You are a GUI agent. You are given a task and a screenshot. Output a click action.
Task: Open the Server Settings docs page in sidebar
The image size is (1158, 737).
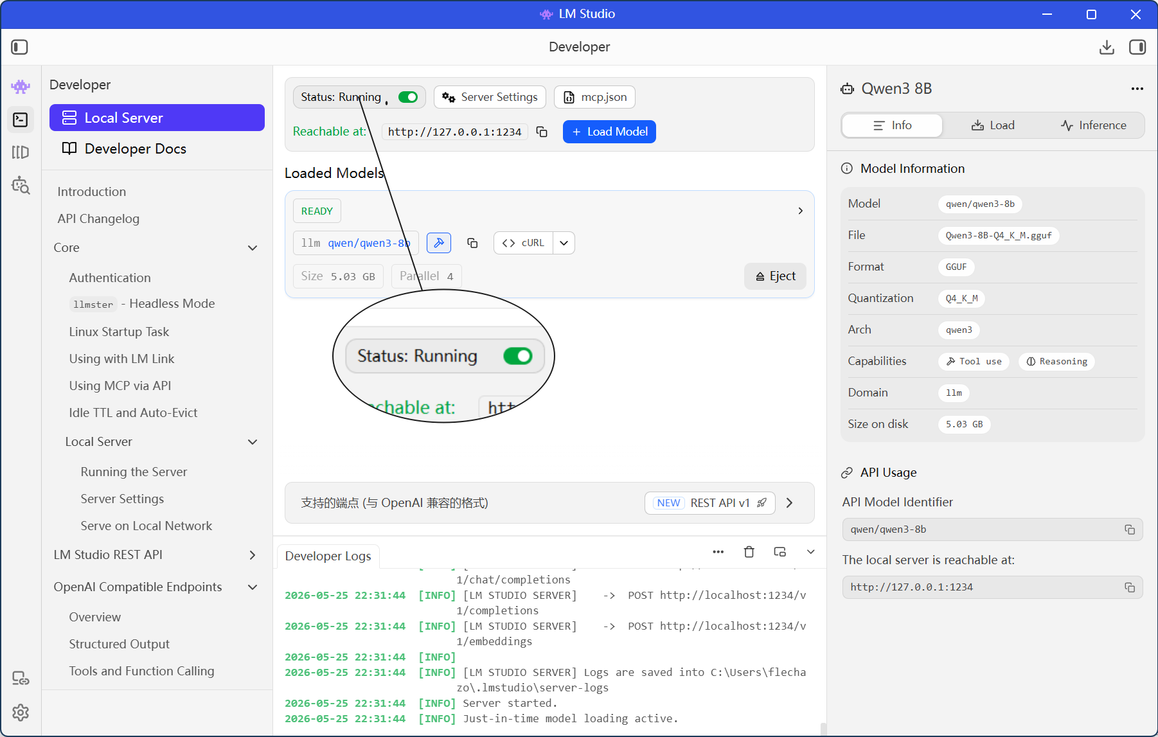point(122,499)
